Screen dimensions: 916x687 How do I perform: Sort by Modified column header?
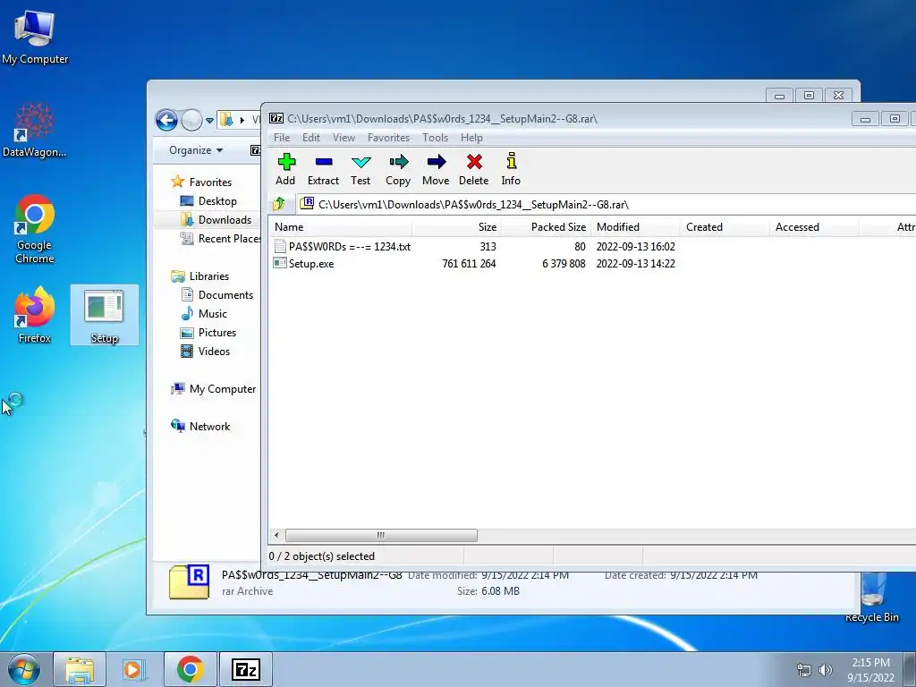tap(636, 226)
